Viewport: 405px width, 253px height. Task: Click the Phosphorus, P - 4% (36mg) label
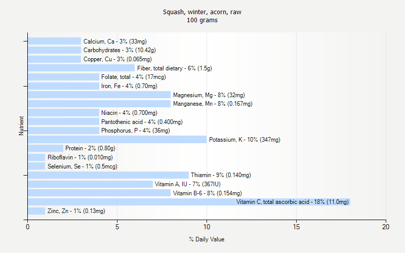point(136,131)
